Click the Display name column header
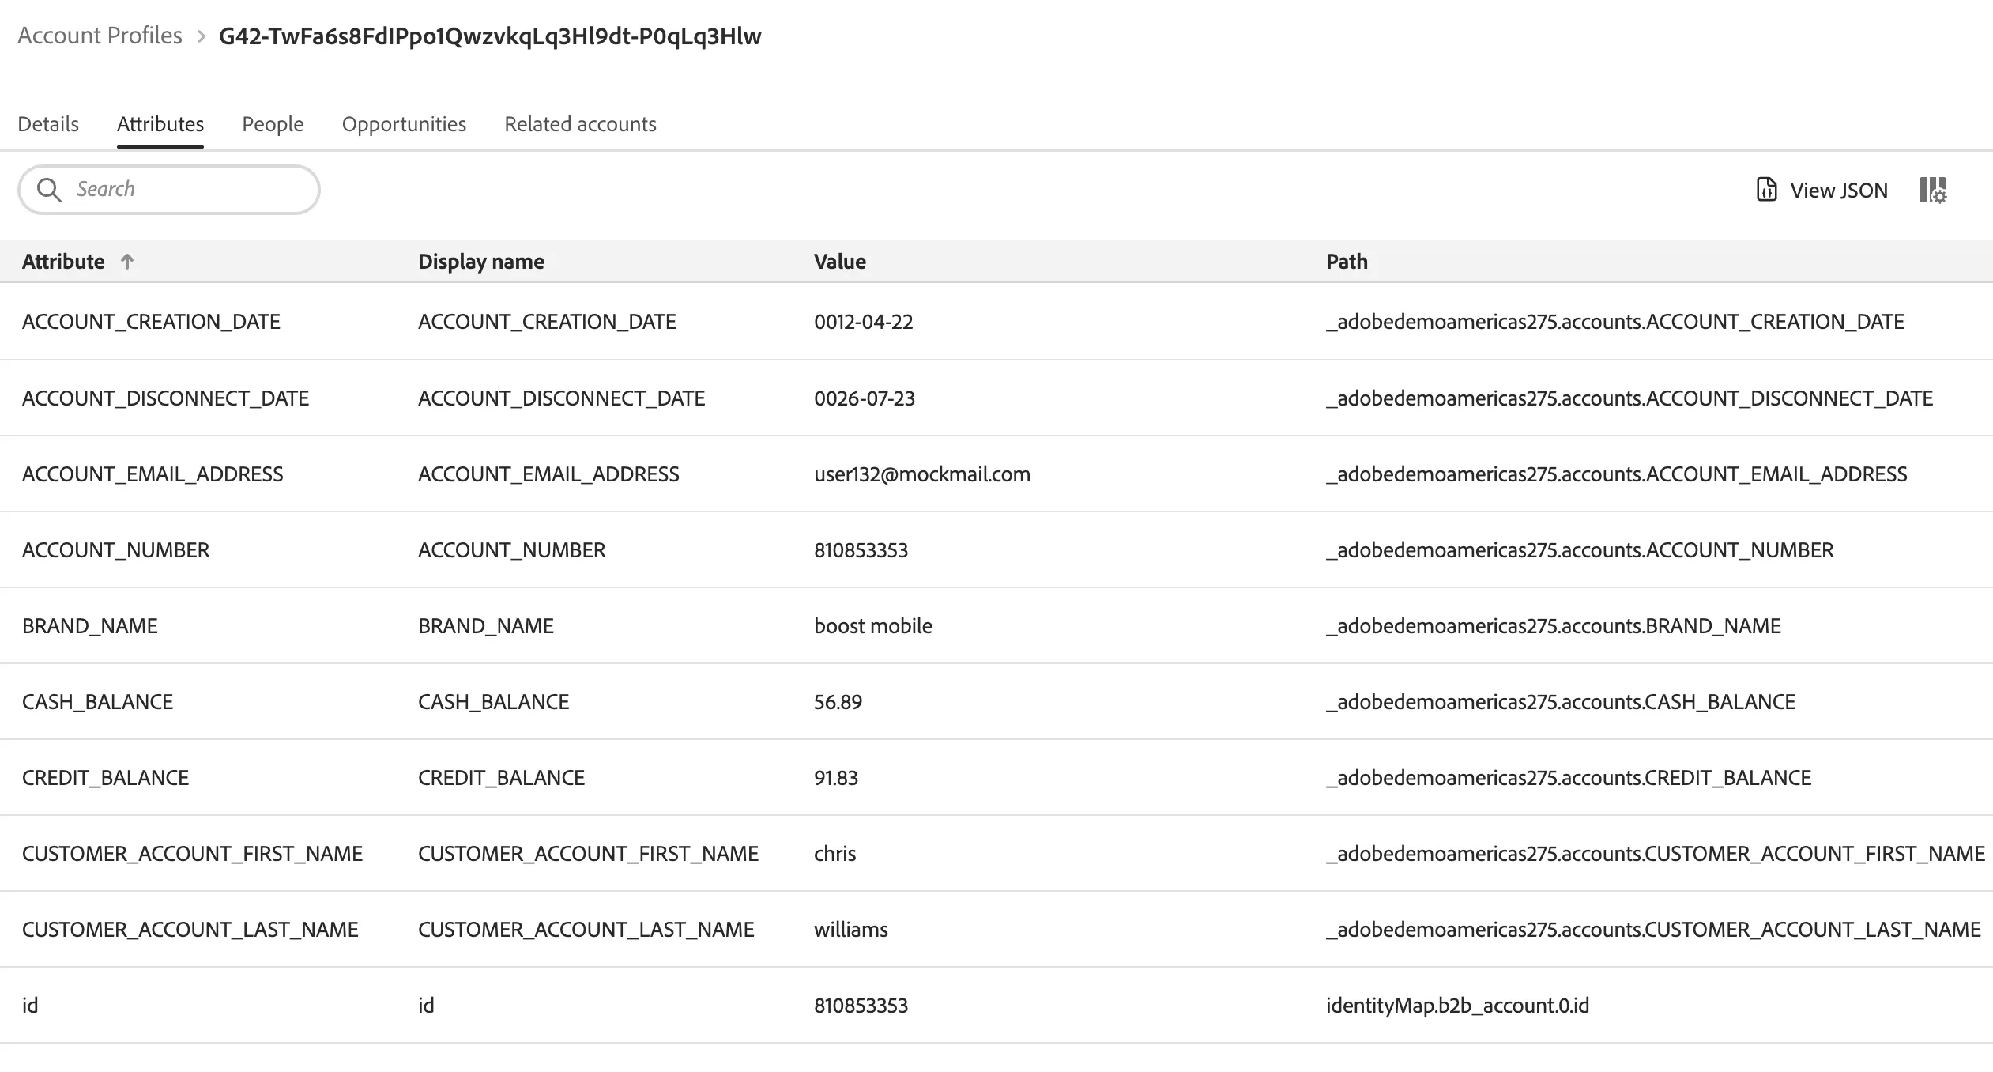 point(481,262)
